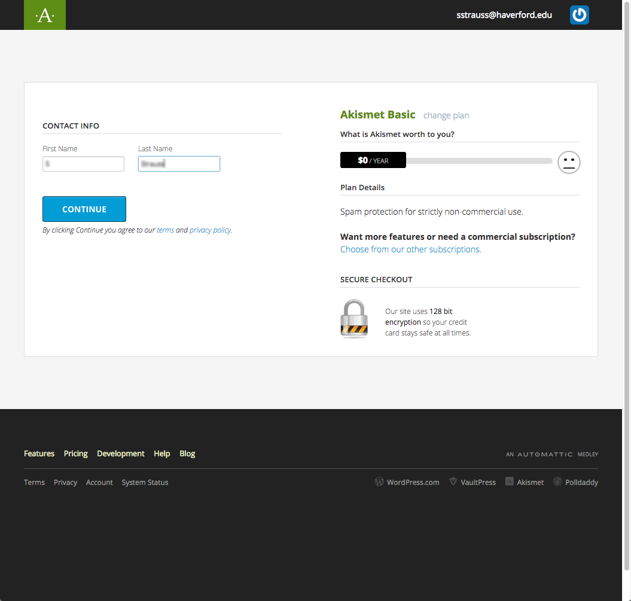Click 'Spam protection for strictly non-commercial use' text

coord(432,212)
